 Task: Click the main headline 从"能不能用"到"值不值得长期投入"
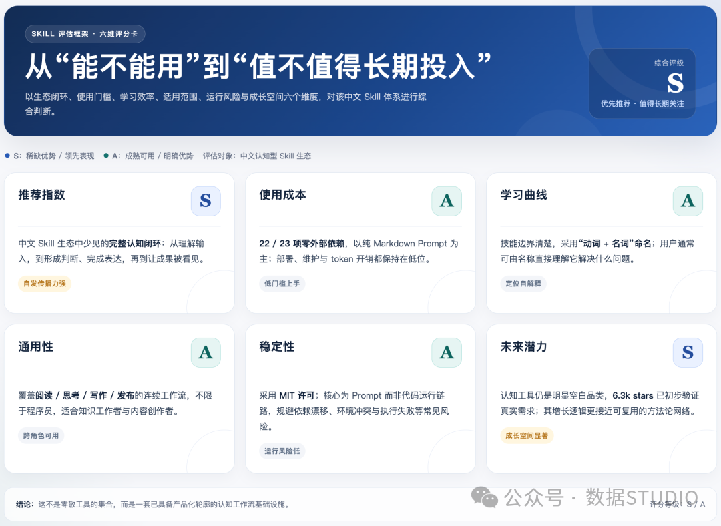[x=258, y=66]
